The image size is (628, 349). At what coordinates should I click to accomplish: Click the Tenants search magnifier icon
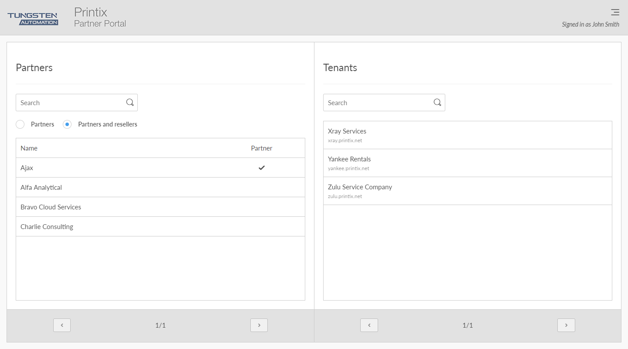click(437, 103)
